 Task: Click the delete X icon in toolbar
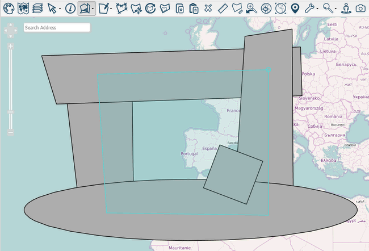tap(208, 8)
